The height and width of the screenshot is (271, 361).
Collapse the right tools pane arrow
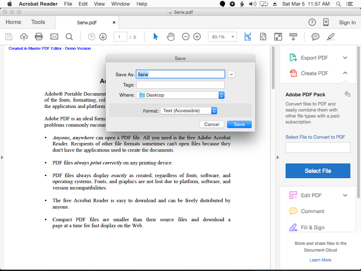point(277,158)
